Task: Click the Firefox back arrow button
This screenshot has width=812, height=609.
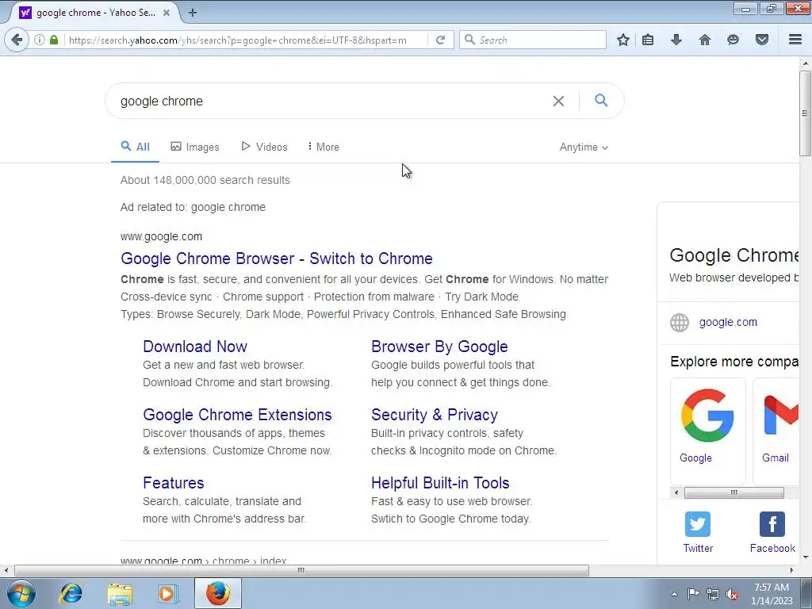Action: click(17, 40)
